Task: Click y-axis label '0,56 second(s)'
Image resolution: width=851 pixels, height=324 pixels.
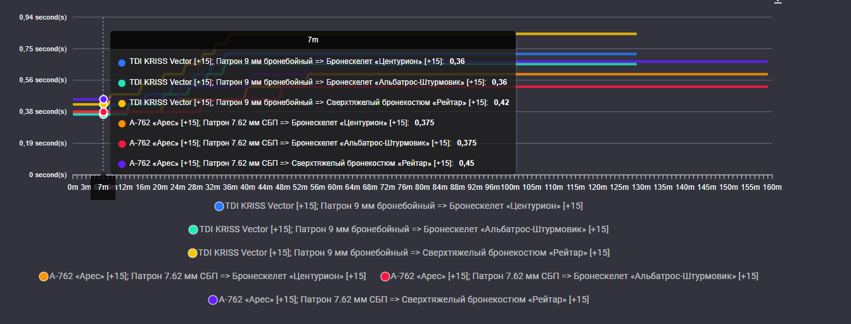Action: 43,80
